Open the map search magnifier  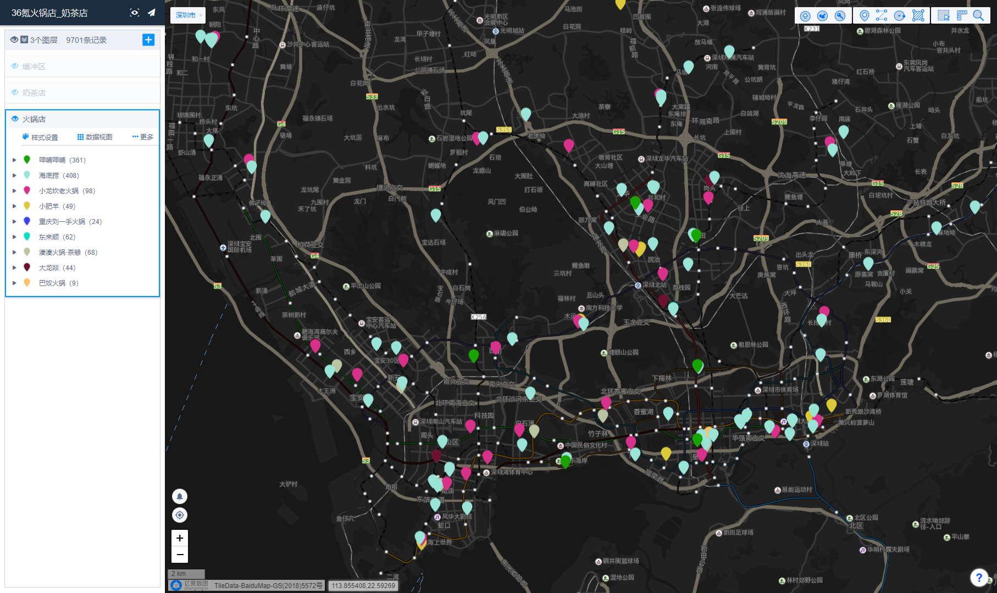(x=978, y=15)
